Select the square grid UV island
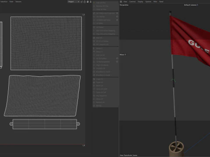Viewport: 210px width, 157px height. (46, 43)
